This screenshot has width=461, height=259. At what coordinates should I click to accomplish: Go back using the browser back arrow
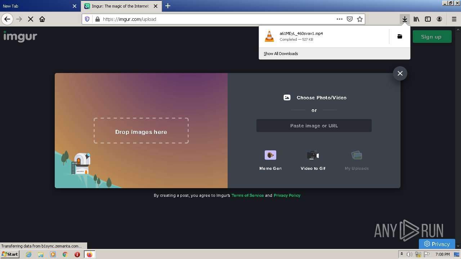click(x=7, y=19)
